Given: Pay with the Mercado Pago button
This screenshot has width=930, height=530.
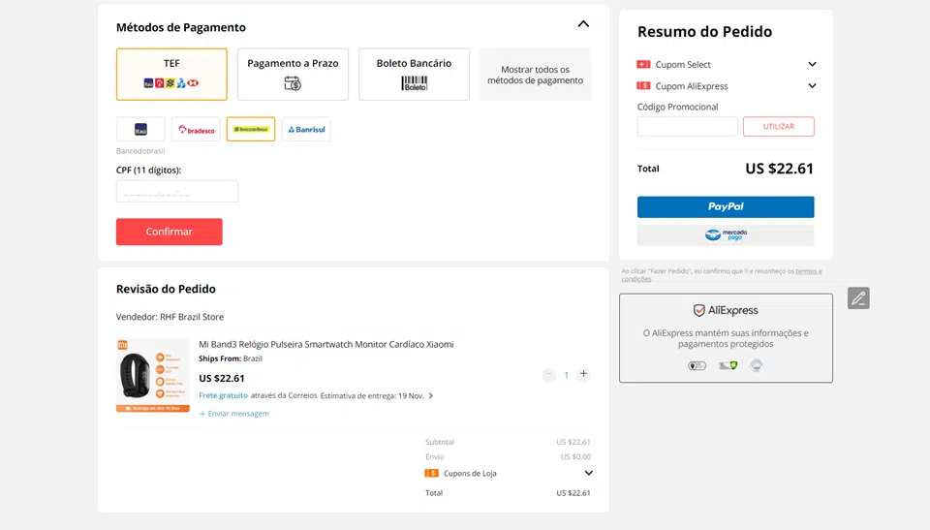Looking at the screenshot, I should click(x=726, y=235).
